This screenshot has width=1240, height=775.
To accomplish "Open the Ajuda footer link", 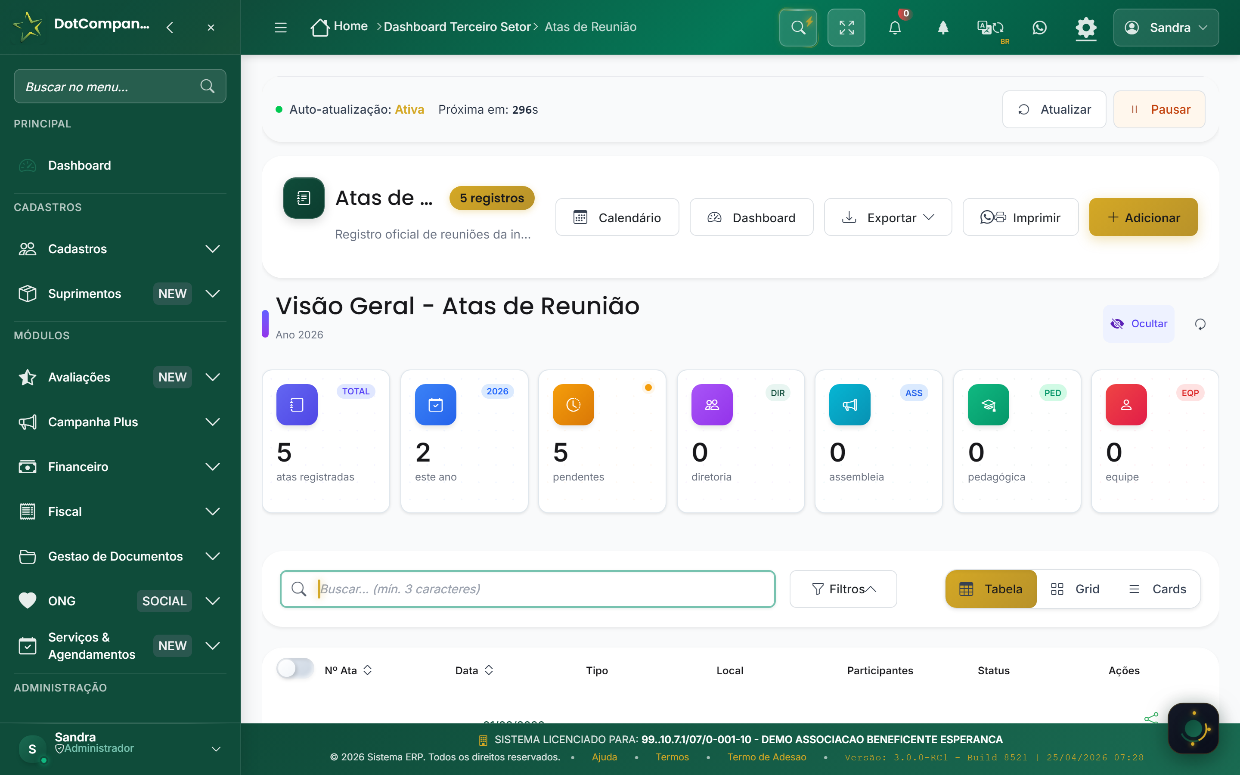I will (x=604, y=757).
